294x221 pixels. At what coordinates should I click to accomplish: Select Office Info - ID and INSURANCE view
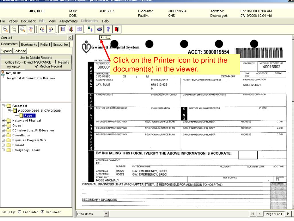tap(28, 62)
